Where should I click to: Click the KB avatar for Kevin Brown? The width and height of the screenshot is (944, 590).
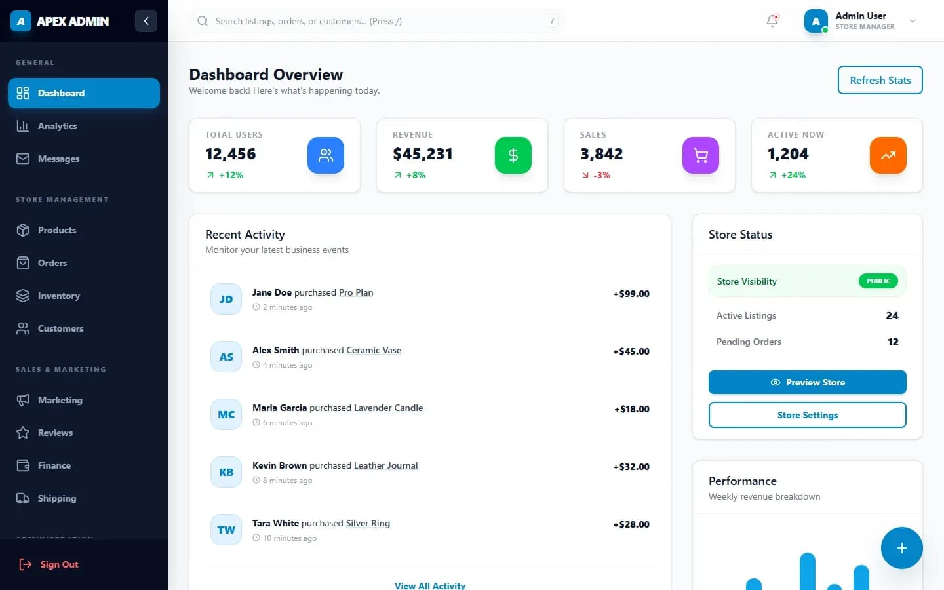(226, 472)
